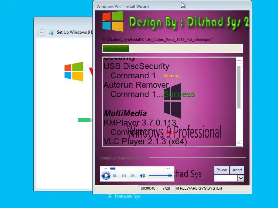Click the Next track button
This screenshot has width=278, height=208.
click(133, 176)
